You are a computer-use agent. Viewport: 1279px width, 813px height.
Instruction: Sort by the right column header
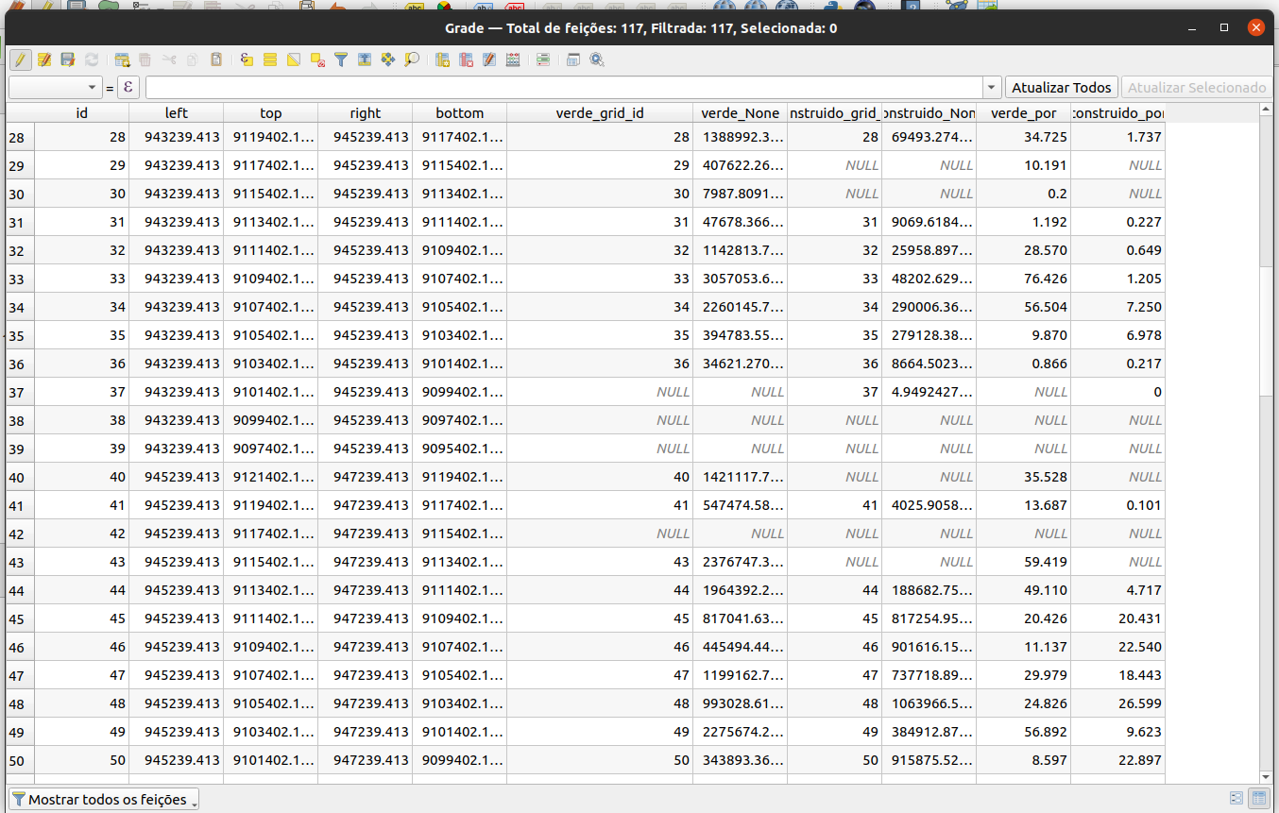tap(366, 112)
